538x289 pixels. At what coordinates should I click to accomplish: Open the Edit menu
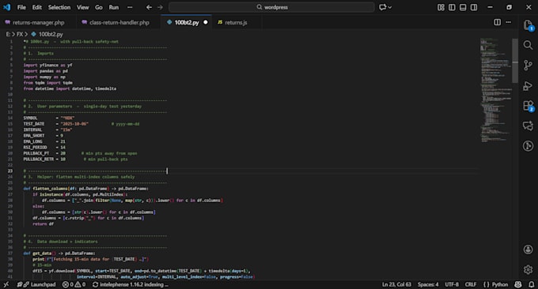[x=36, y=7]
